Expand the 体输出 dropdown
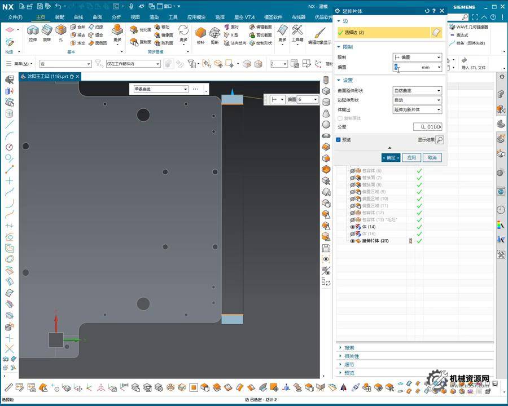The image size is (508, 406). tap(417, 110)
